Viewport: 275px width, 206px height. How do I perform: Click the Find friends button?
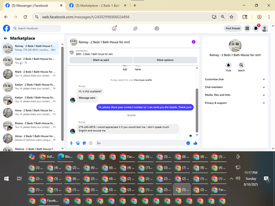(x=233, y=29)
